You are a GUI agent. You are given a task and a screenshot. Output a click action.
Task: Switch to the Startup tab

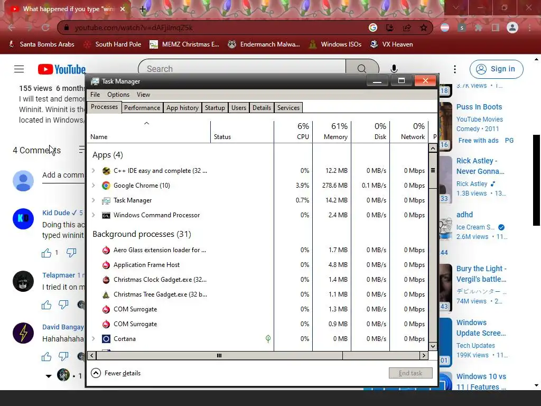(214, 108)
